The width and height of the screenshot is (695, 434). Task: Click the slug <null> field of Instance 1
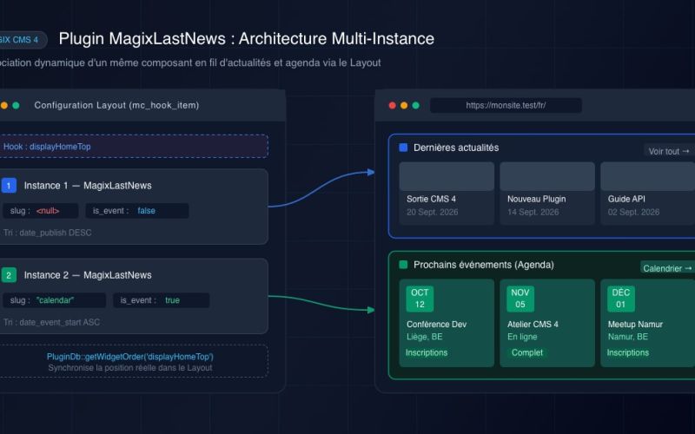tap(40, 211)
